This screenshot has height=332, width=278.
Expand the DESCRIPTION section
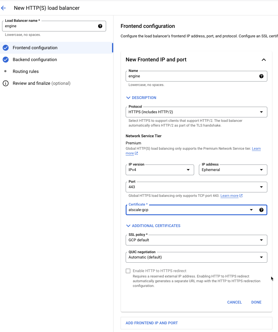pos(141,98)
